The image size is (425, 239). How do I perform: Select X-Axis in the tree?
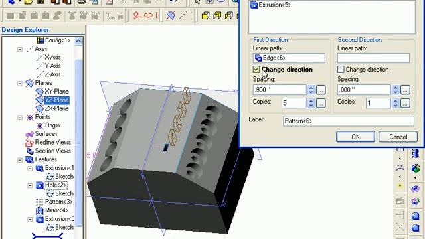(x=52, y=58)
